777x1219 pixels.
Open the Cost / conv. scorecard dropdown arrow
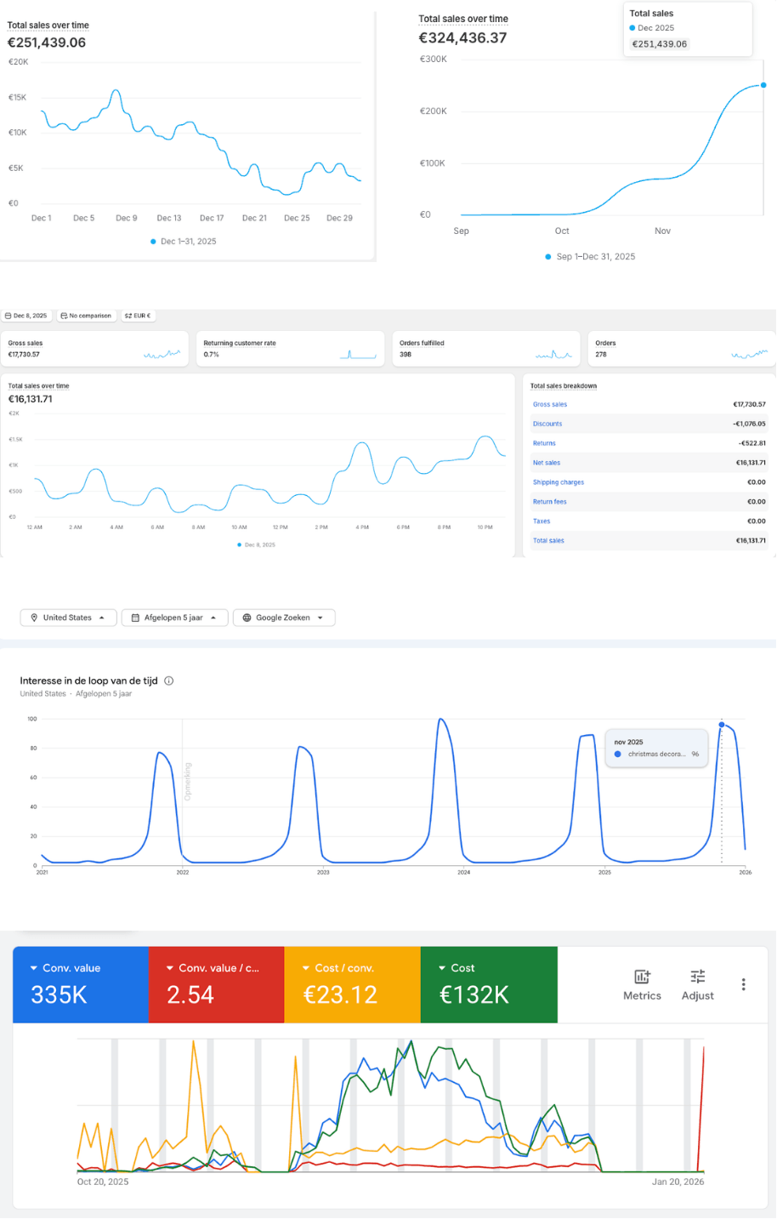(306, 968)
